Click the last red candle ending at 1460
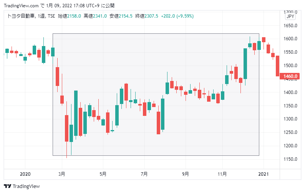The width and height of the screenshot is (305, 193). (278, 66)
